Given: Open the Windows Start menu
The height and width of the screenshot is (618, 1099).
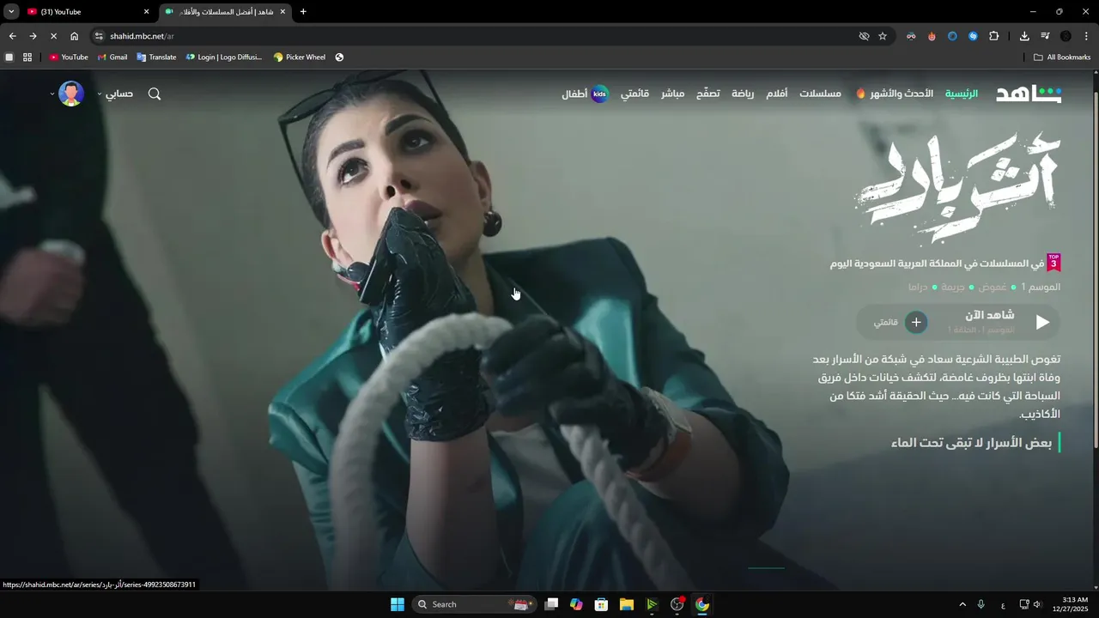Looking at the screenshot, I should coord(398,604).
